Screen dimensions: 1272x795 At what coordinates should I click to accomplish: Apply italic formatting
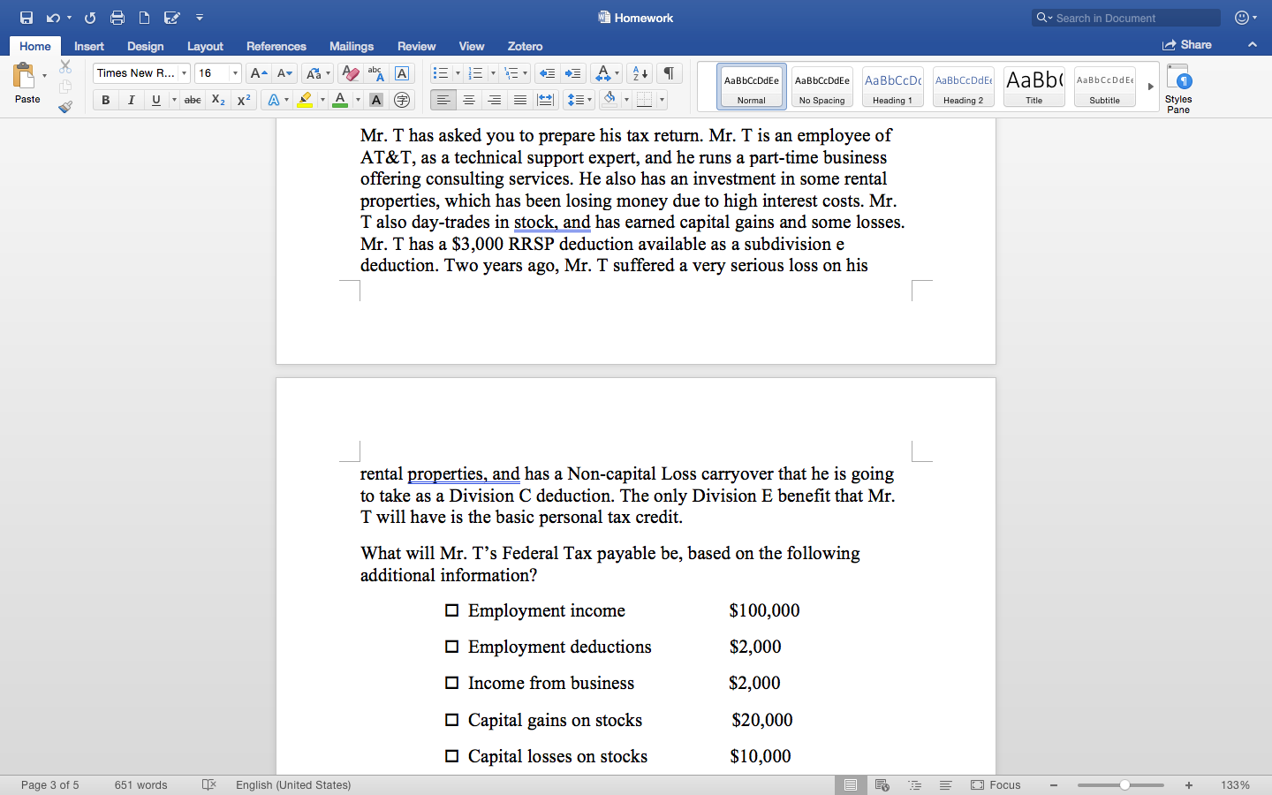click(x=130, y=100)
